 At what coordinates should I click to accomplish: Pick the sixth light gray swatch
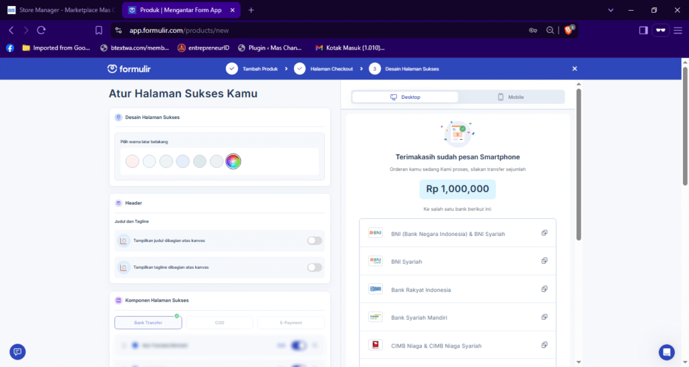[216, 161]
